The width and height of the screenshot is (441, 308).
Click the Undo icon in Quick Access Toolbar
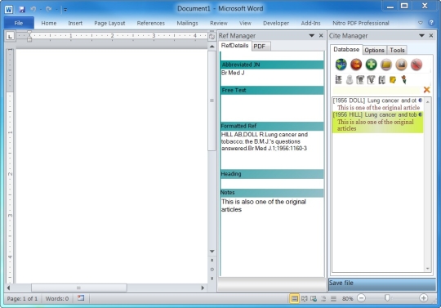click(33, 9)
